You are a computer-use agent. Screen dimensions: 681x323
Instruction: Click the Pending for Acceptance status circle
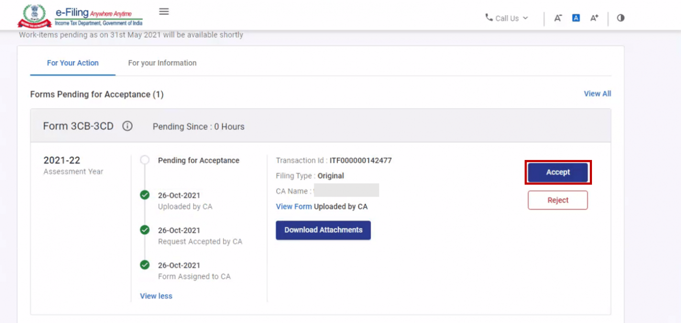coord(145,160)
